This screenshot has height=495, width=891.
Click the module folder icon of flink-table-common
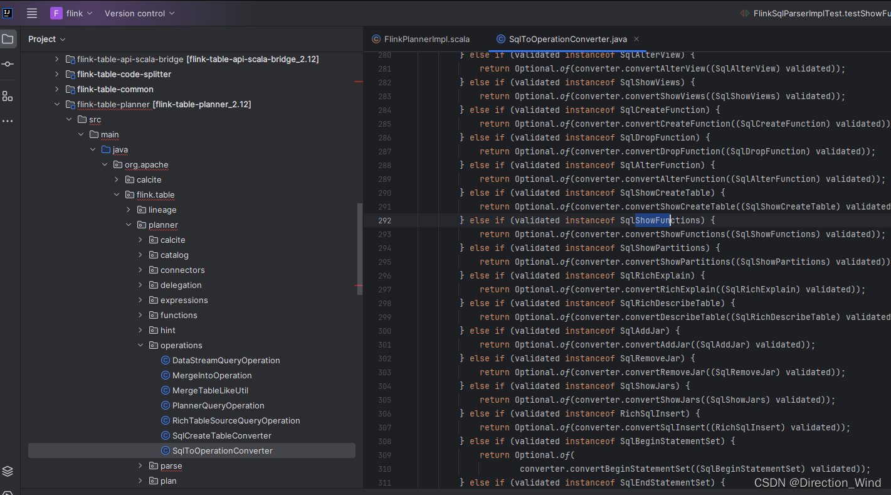click(70, 89)
